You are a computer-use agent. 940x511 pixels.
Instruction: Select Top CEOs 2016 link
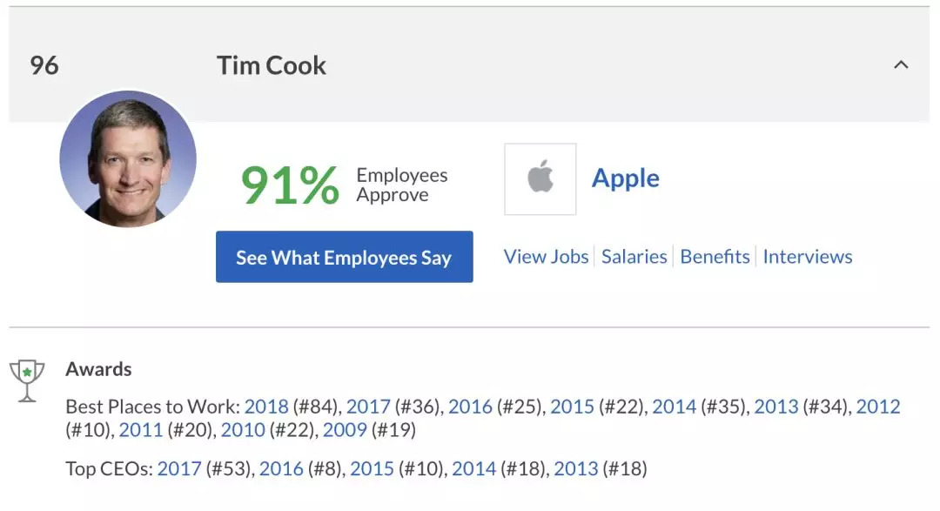coord(281,469)
